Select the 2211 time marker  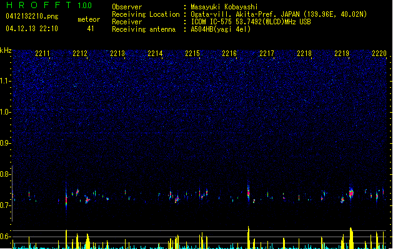(42, 54)
